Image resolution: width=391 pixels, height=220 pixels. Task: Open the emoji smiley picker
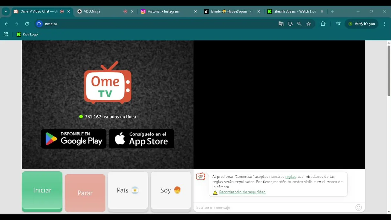tap(359, 207)
